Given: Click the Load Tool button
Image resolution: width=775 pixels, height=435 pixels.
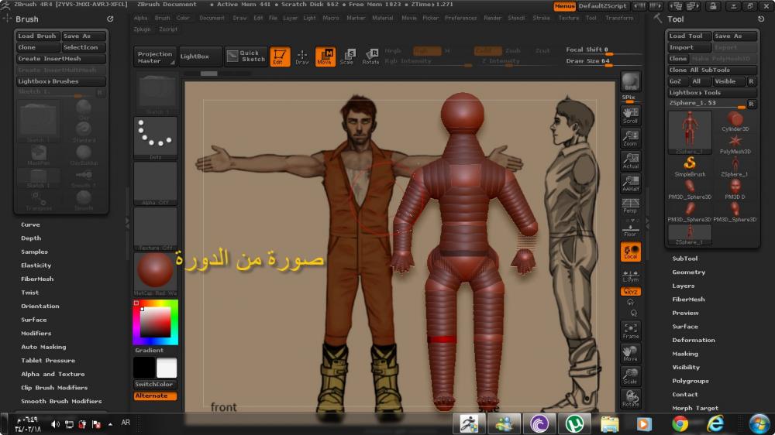Looking at the screenshot, I should 686,36.
